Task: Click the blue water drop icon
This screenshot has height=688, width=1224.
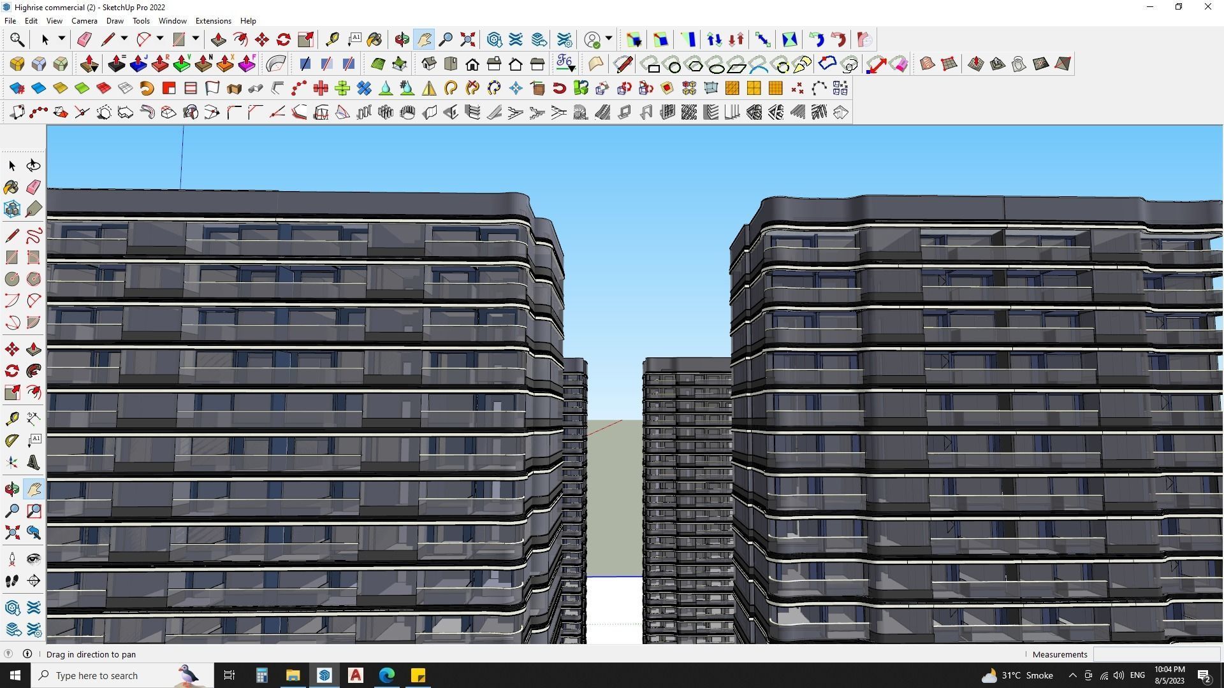Action: click(x=386, y=88)
